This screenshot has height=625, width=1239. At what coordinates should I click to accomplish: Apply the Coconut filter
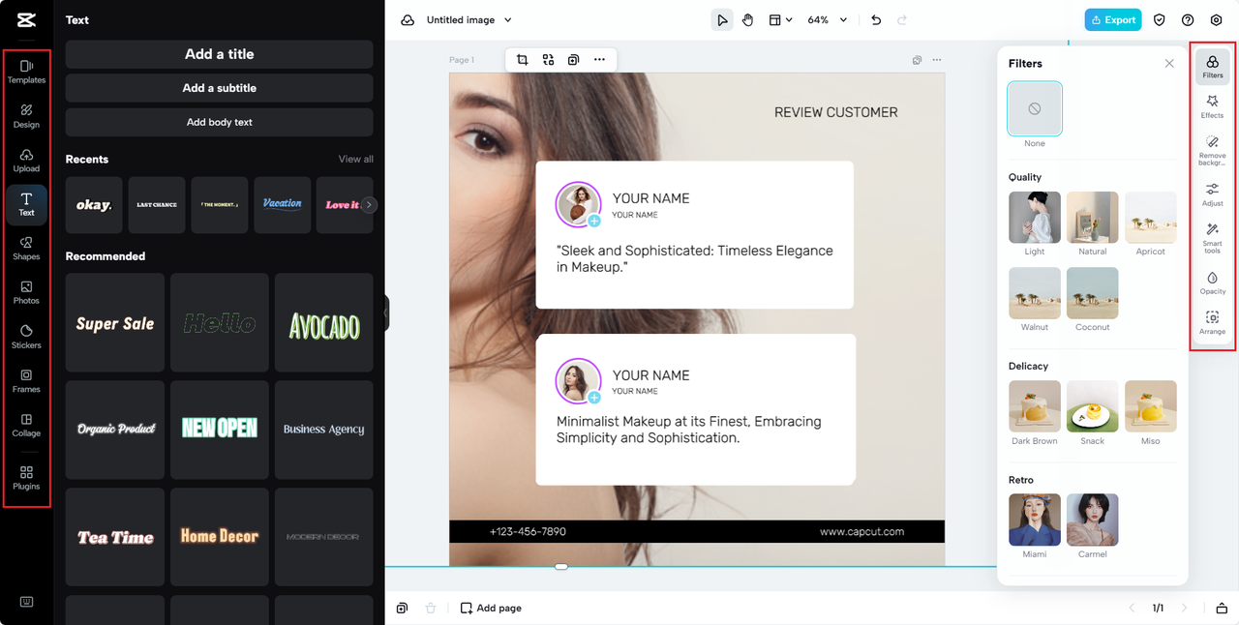(x=1093, y=293)
